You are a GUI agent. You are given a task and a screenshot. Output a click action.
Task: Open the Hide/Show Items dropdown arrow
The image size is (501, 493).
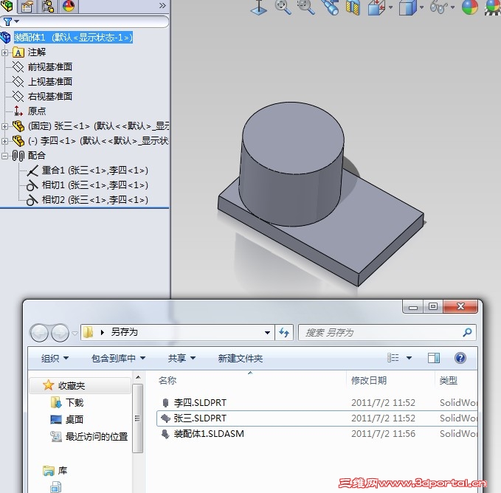452,7
